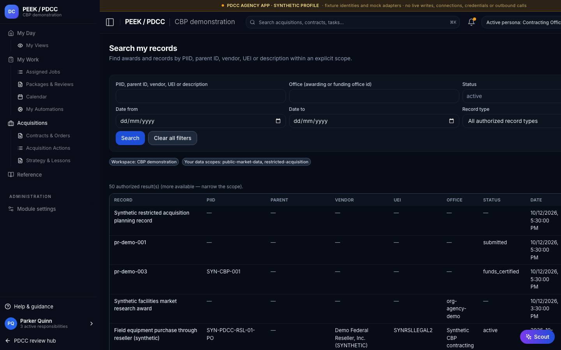Open Acquisition Actions
The image size is (561, 350).
click(x=48, y=148)
